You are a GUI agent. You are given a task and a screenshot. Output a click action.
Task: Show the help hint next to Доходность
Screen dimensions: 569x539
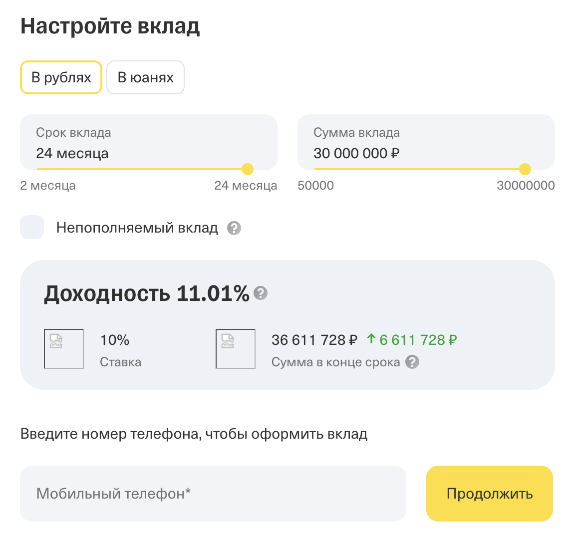click(x=261, y=293)
